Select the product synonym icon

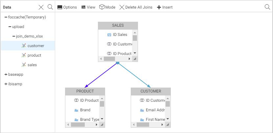tap(24, 55)
